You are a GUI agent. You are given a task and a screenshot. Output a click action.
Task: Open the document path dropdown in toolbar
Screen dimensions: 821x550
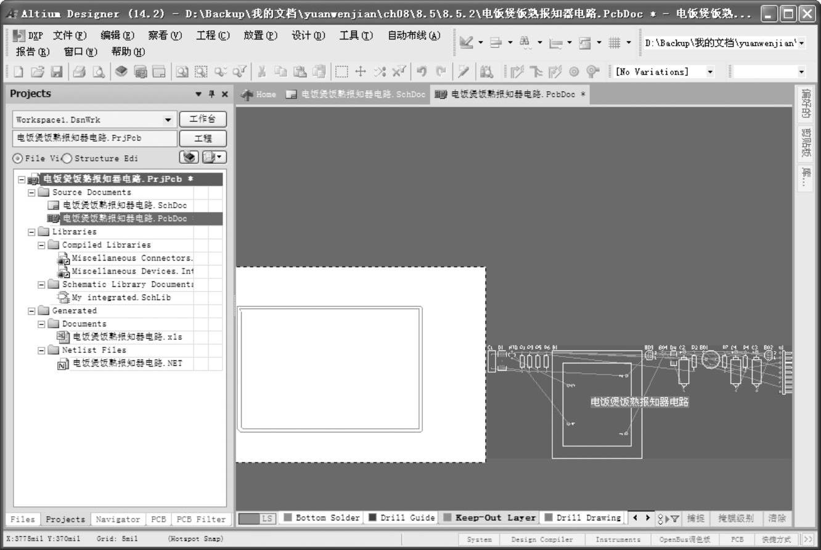coord(801,43)
